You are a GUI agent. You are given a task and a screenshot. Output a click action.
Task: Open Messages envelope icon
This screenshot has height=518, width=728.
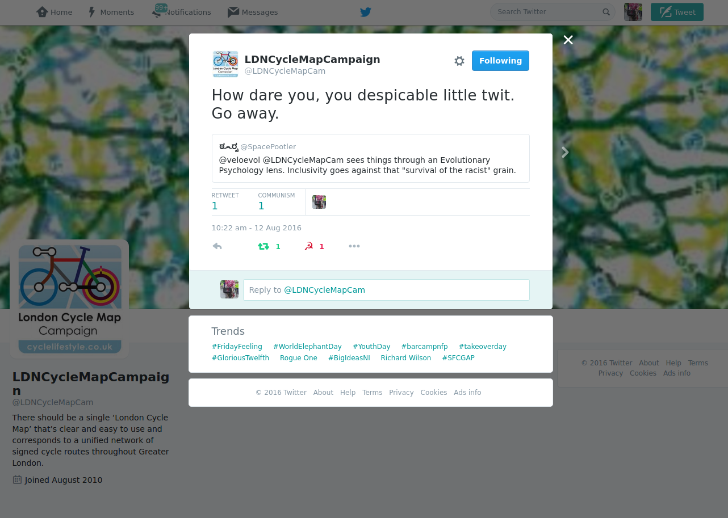pyautogui.click(x=253, y=12)
